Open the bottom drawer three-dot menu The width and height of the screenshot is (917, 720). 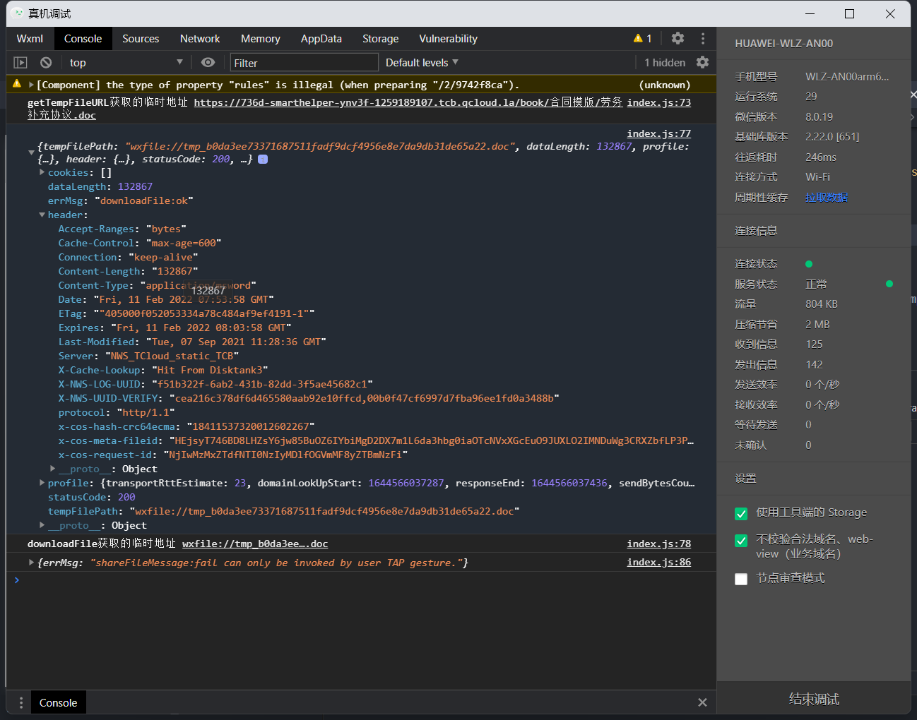pyautogui.click(x=21, y=702)
